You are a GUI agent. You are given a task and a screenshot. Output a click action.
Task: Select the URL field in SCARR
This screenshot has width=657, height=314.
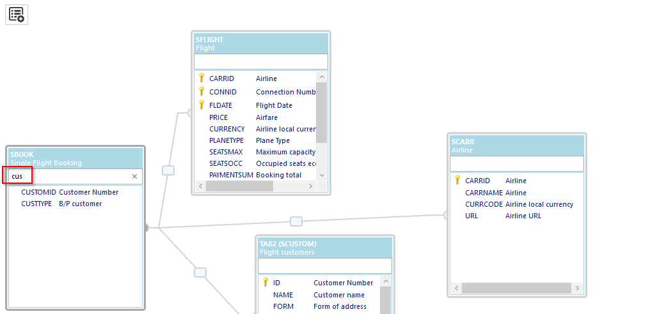(x=471, y=216)
